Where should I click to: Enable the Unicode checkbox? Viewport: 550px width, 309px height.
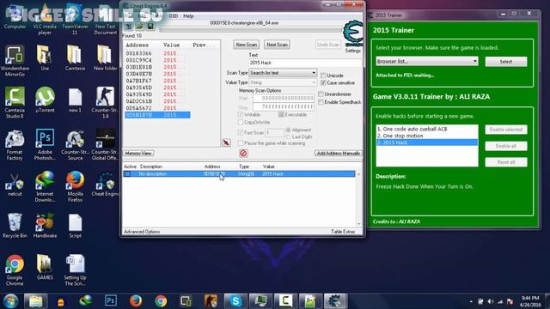pyautogui.click(x=323, y=76)
